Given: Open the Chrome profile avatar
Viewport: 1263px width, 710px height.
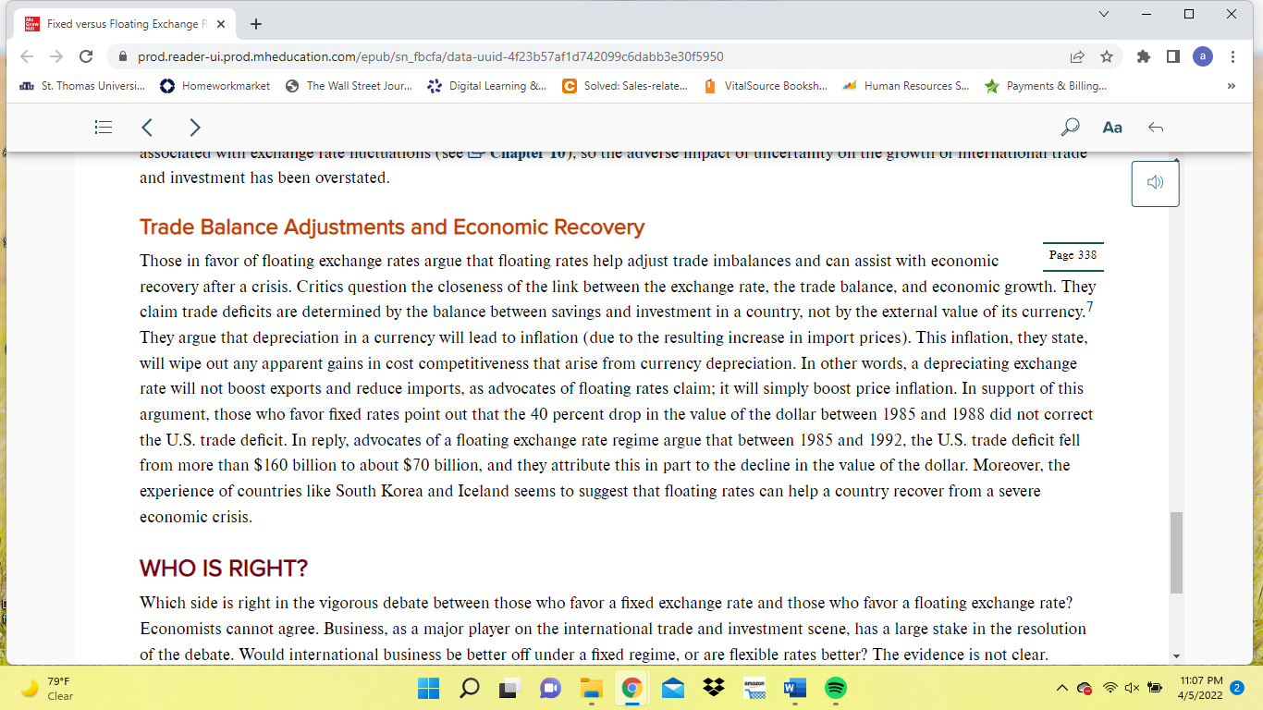Looking at the screenshot, I should (x=1203, y=56).
